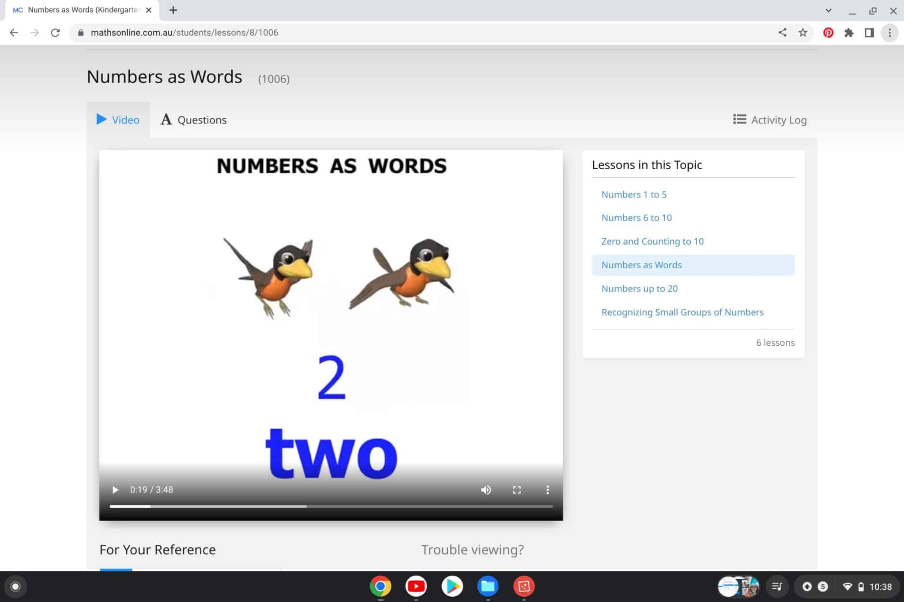This screenshot has height=602, width=904.
Task: Click the Trouble viewing link
Action: tap(472, 550)
